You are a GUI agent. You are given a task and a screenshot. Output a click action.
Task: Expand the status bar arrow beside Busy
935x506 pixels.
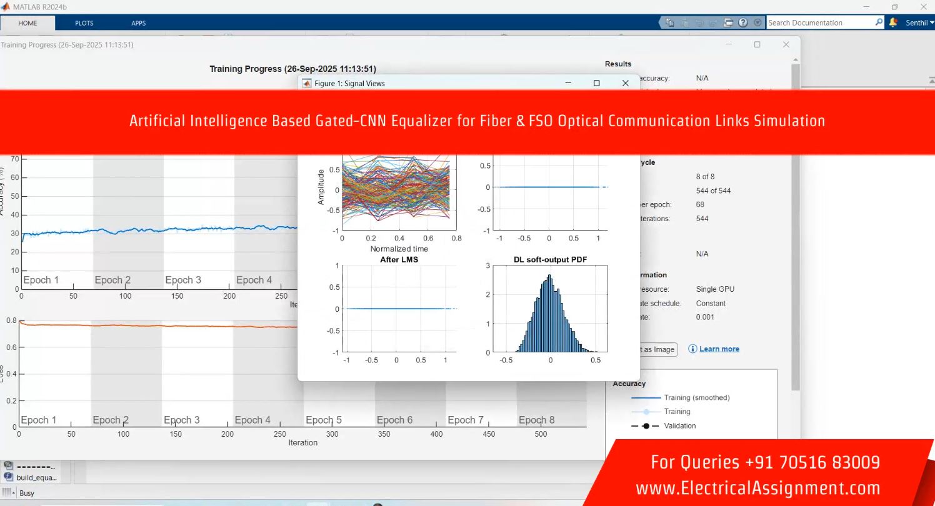click(x=9, y=493)
